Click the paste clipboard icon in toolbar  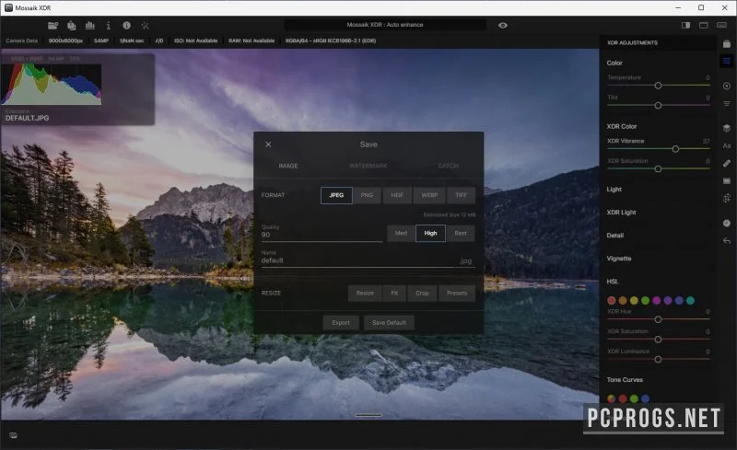[72, 26]
